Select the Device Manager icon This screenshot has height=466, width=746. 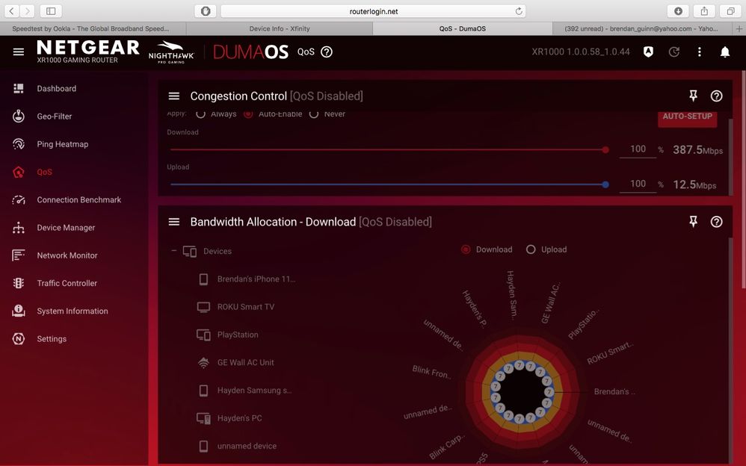coord(18,227)
